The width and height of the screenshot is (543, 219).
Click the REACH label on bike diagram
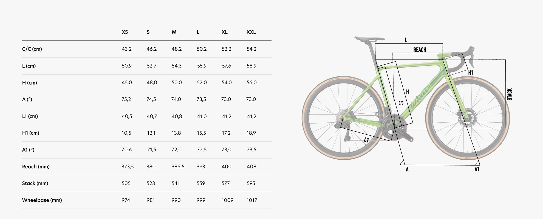click(x=420, y=50)
